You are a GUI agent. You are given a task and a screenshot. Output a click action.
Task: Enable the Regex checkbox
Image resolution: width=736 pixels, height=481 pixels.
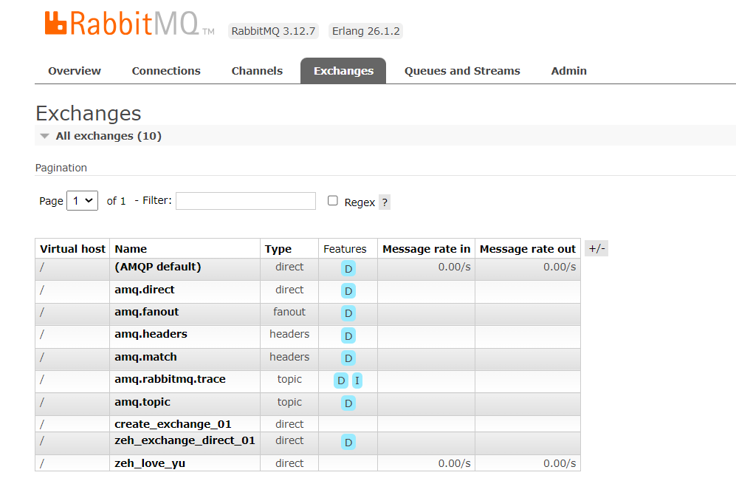pyautogui.click(x=333, y=201)
